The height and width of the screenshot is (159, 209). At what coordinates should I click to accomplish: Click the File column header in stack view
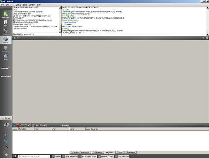[x=43, y=129]
